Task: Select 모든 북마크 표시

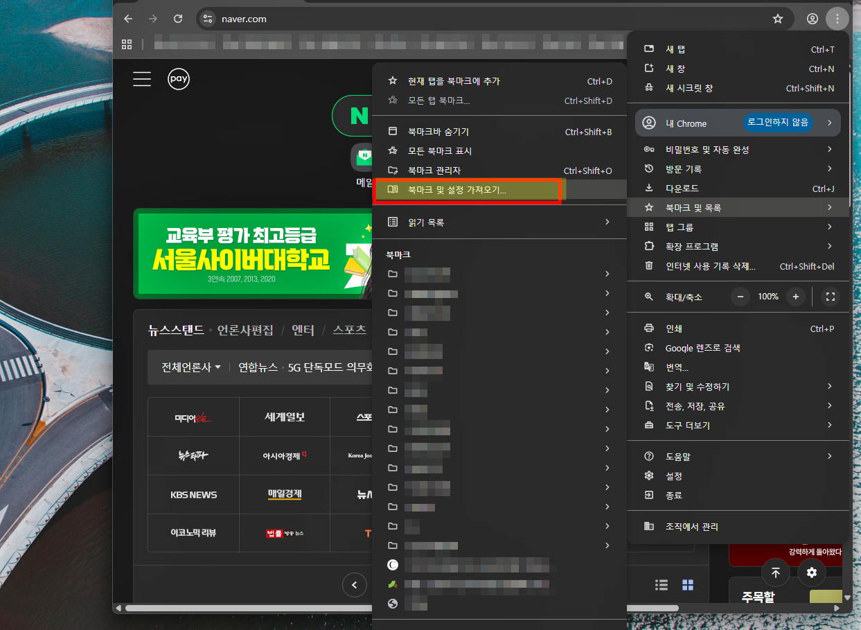Action: (499, 151)
